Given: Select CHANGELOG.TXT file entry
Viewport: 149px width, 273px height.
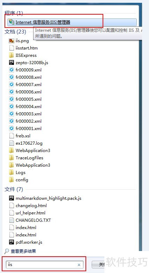Looking at the screenshot, I should pyautogui.click(x=30, y=220).
